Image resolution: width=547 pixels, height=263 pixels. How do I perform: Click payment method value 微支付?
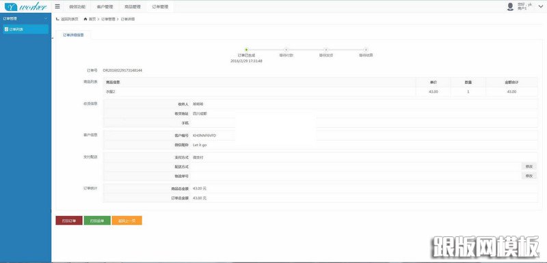point(198,157)
